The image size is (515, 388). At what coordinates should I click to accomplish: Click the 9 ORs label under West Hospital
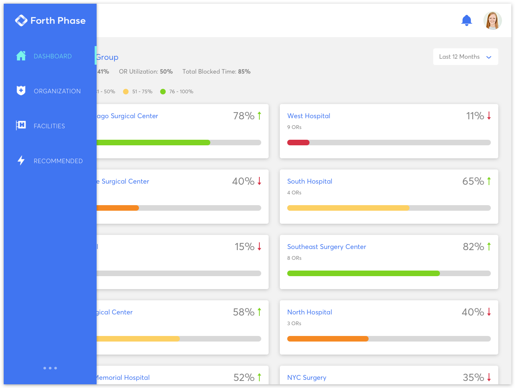click(x=294, y=127)
